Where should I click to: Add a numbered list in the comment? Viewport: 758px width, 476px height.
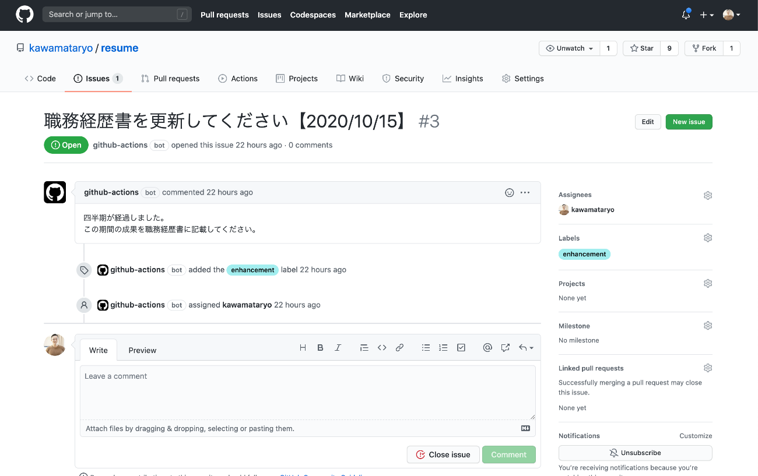[444, 348]
